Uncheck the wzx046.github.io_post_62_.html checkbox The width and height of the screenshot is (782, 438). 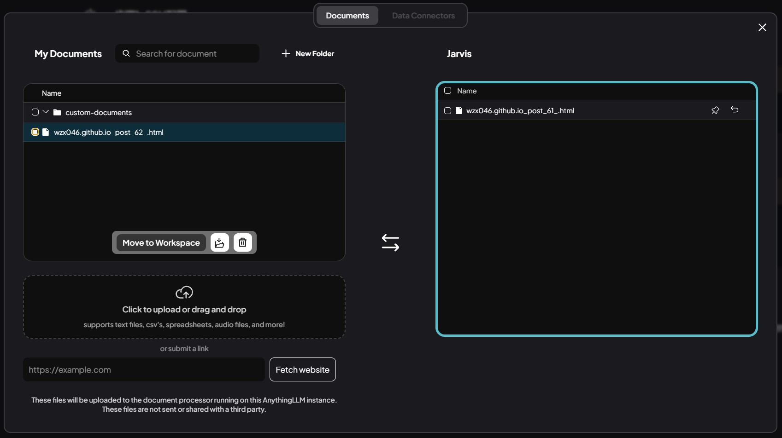point(35,132)
